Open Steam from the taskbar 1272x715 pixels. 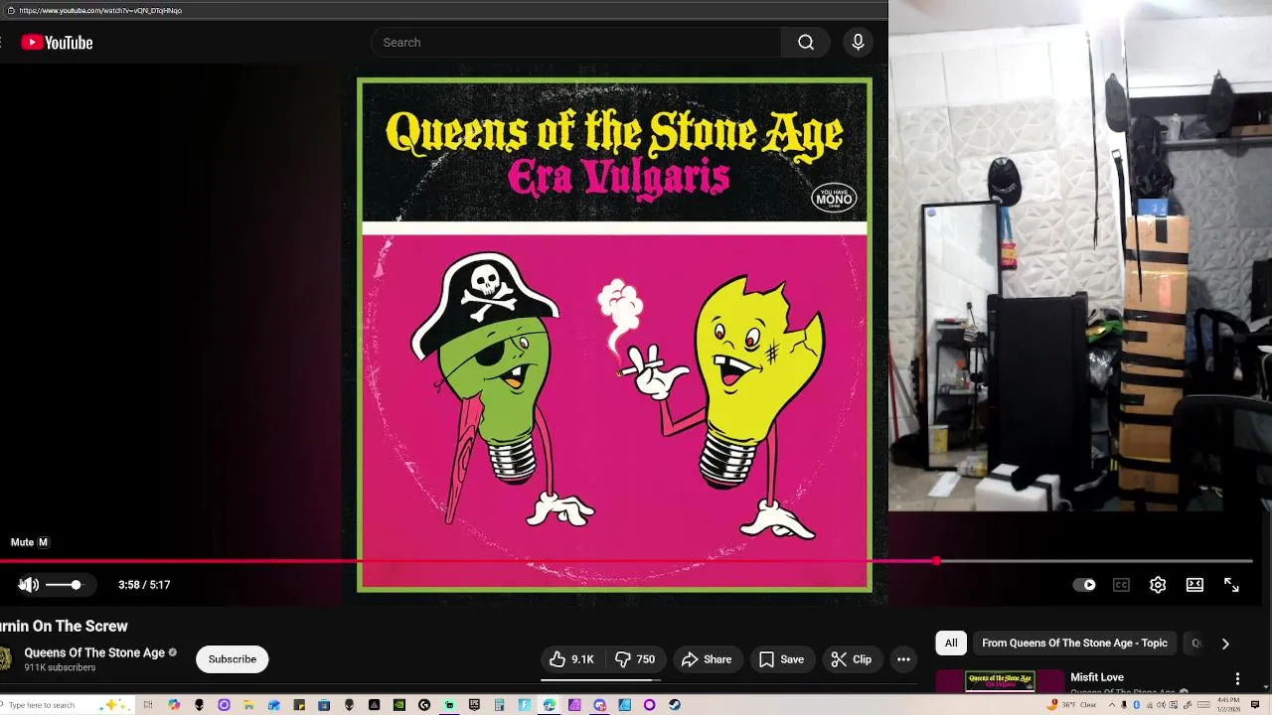675,705
